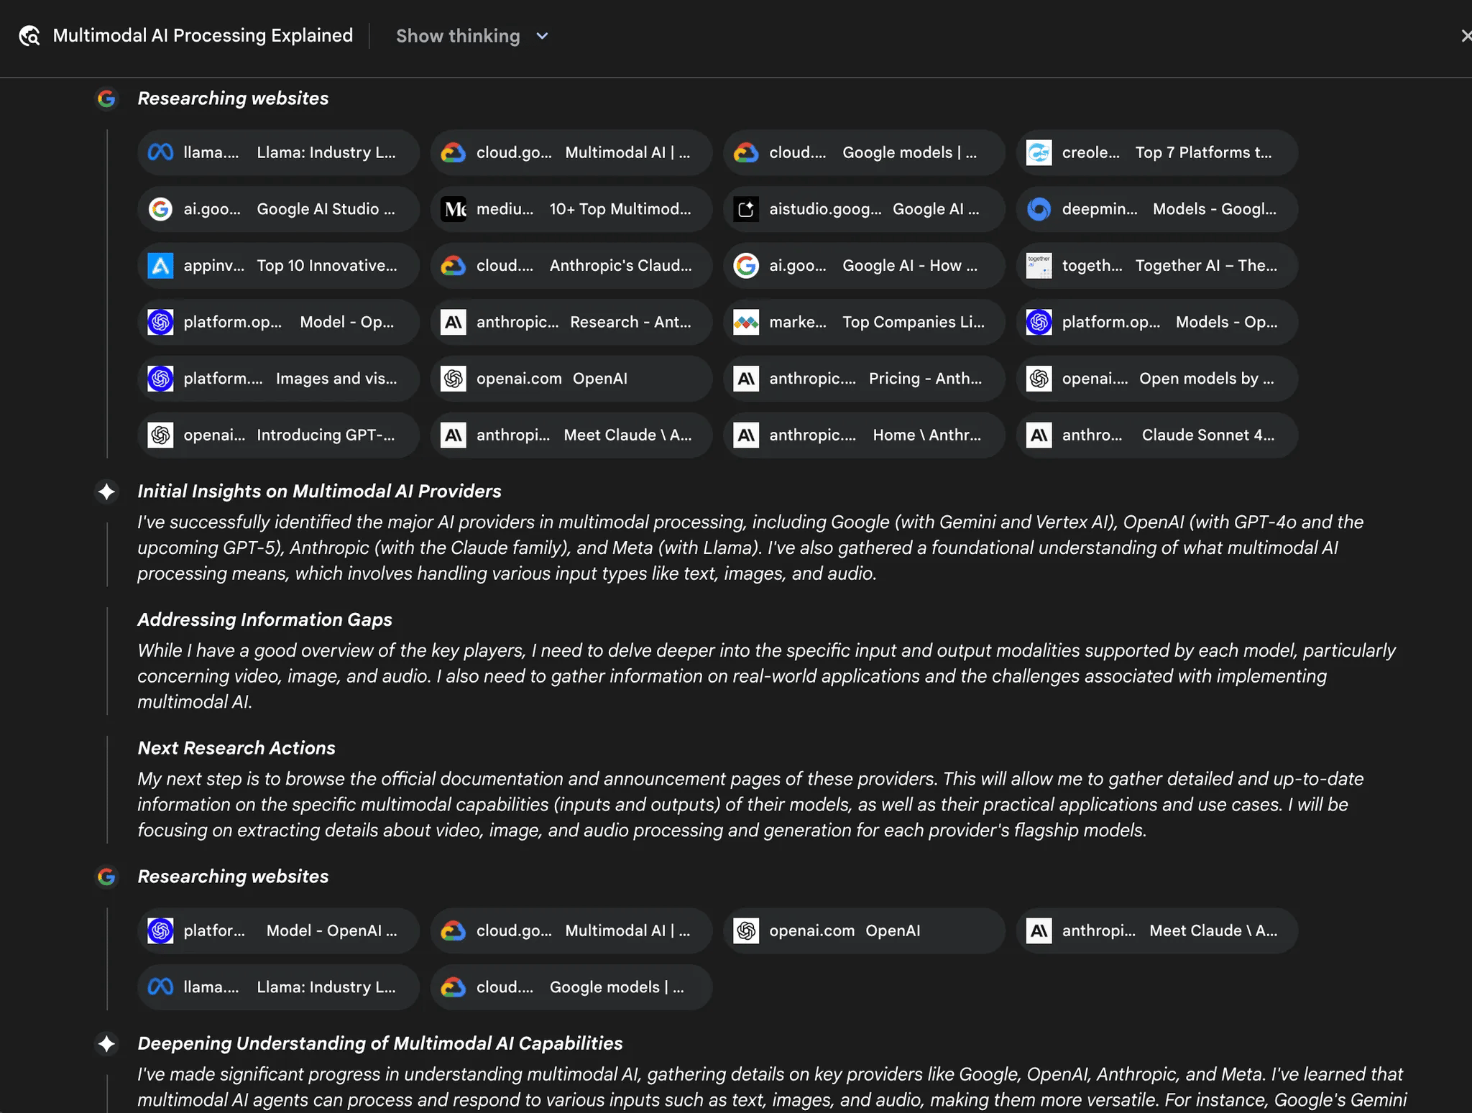1472x1113 pixels.
Task: Open the Meta Llama Industry source chip
Action: coord(278,152)
